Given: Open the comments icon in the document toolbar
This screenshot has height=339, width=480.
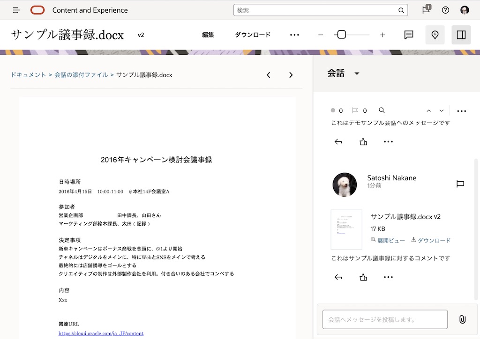Looking at the screenshot, I should click(x=408, y=35).
